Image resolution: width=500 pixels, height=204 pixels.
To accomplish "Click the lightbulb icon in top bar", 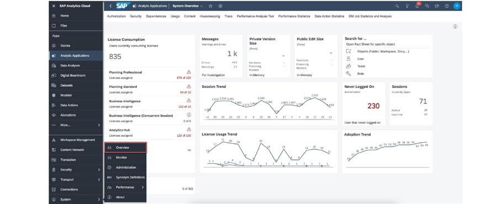I will [407, 6].
